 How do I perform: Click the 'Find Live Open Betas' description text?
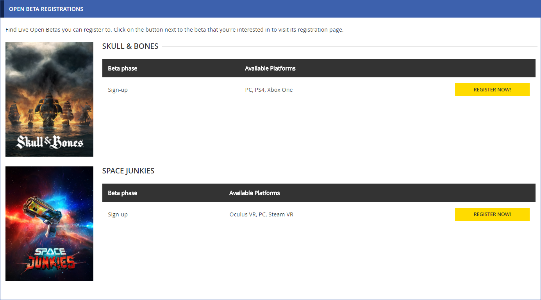(x=175, y=30)
